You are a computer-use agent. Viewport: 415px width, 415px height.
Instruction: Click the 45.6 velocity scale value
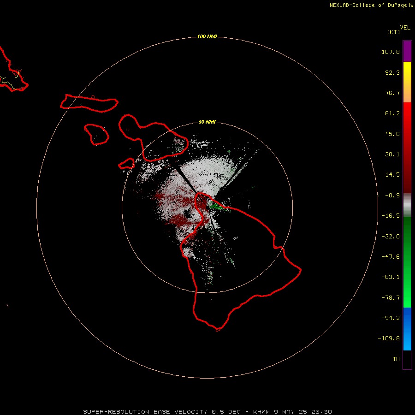click(392, 134)
